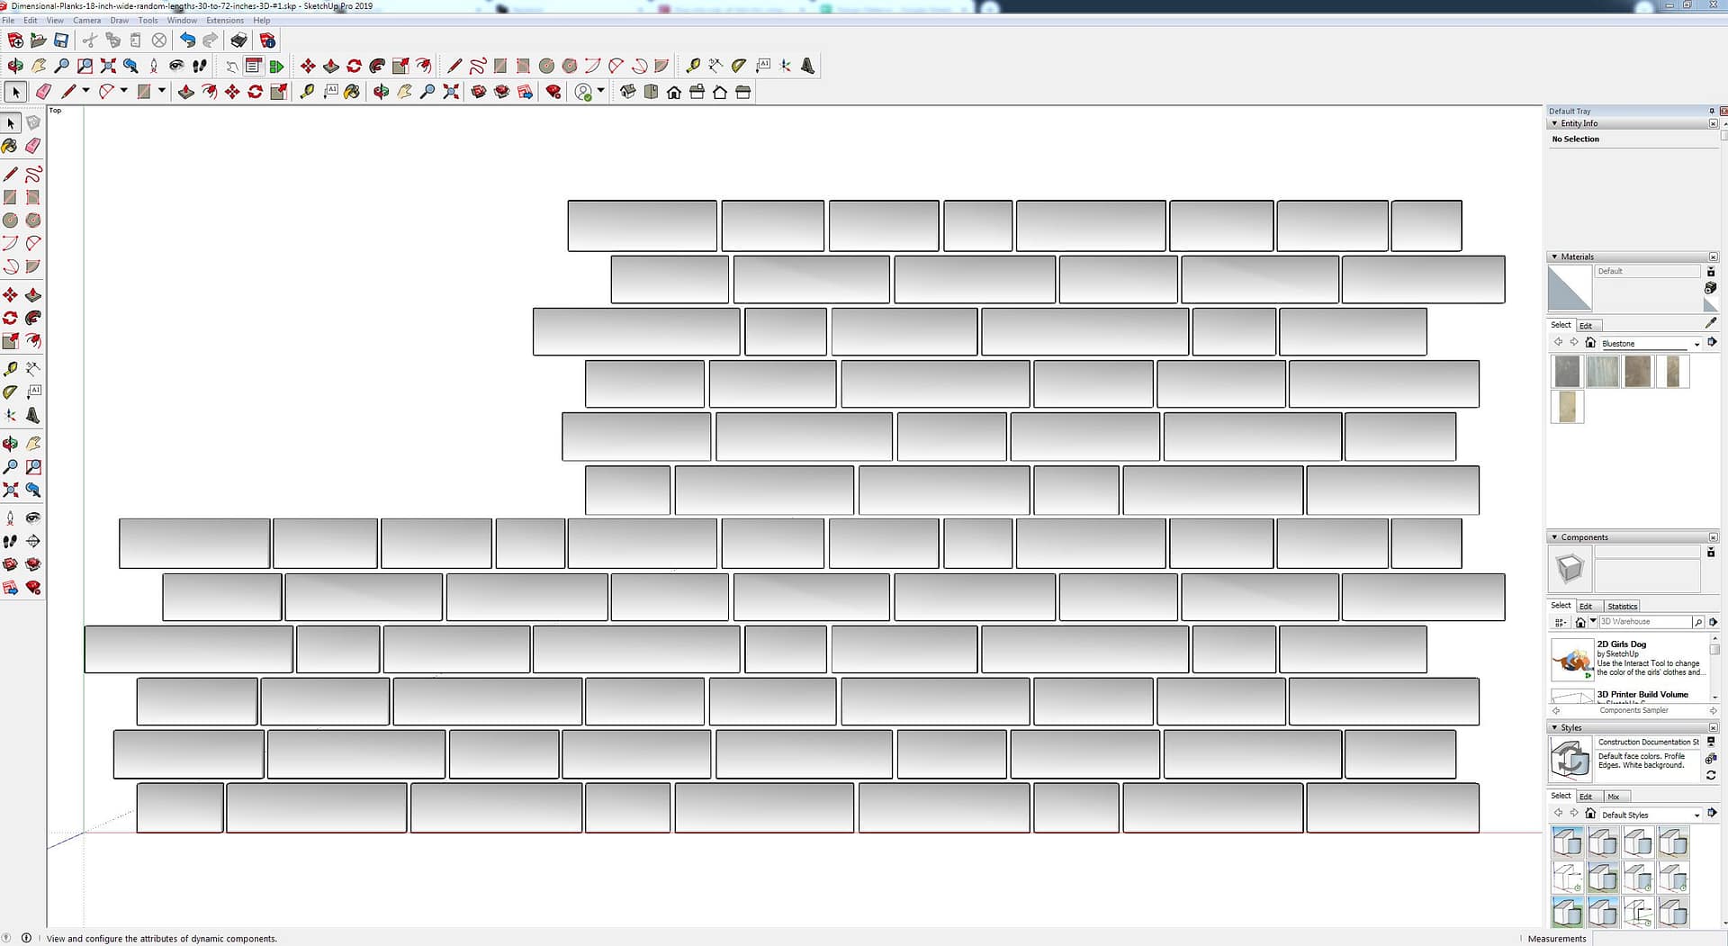This screenshot has height=946, width=1728.
Task: Open the Camera menu
Action: (x=86, y=20)
